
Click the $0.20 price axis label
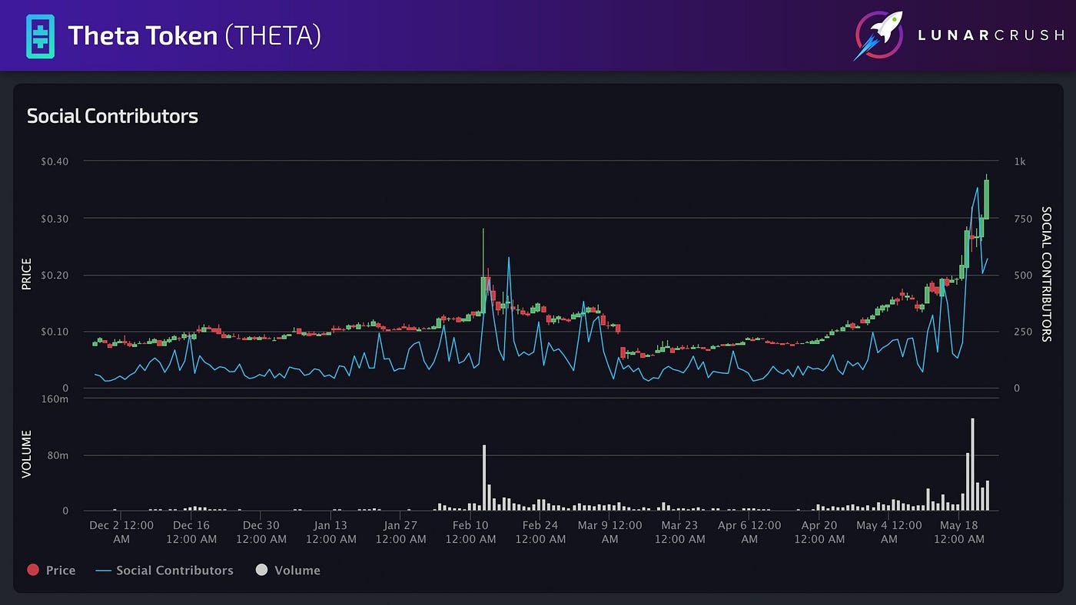[55, 275]
